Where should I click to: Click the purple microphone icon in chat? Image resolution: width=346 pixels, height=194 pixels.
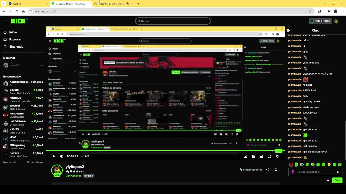coord(293,172)
